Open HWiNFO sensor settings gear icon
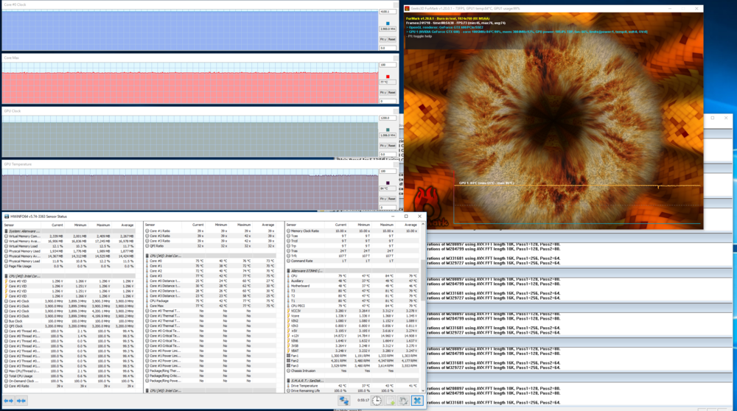The width and height of the screenshot is (737, 411). 403,401
